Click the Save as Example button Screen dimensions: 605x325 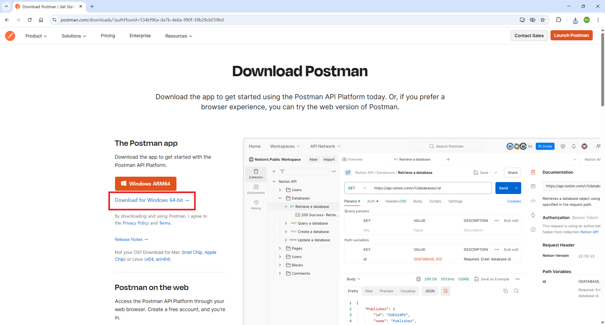click(492, 279)
